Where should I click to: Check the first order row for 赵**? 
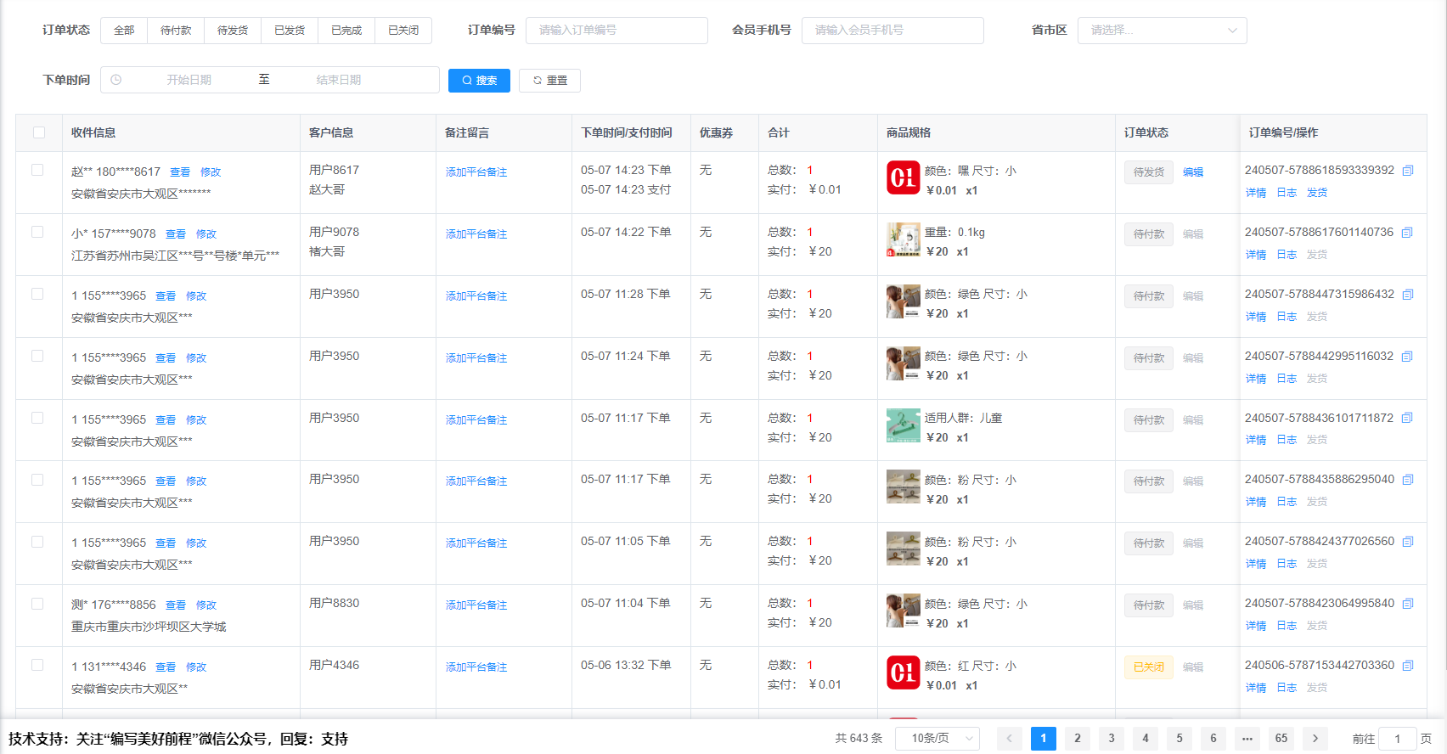[x=37, y=170]
